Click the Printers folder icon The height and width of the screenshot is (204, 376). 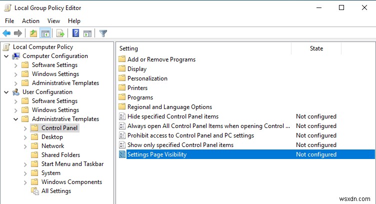point(122,87)
